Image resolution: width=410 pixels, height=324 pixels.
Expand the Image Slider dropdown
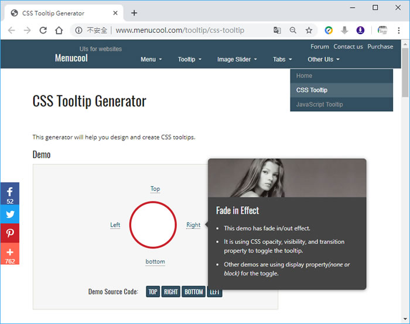pos(237,59)
